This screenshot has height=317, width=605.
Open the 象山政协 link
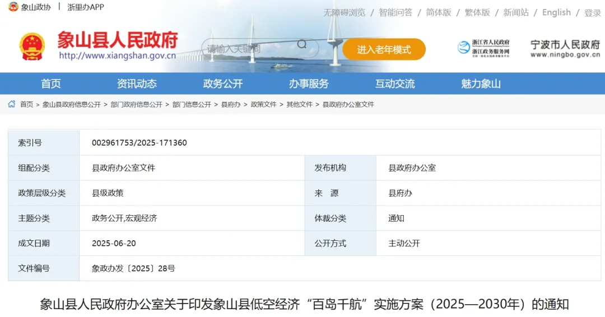tap(36, 7)
